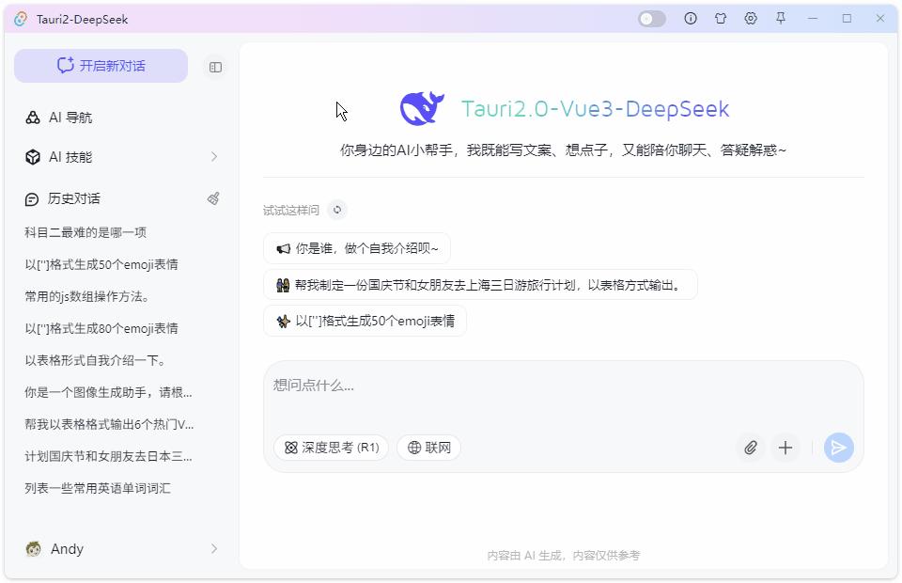Attach a file using the paperclip icon

pyautogui.click(x=751, y=449)
